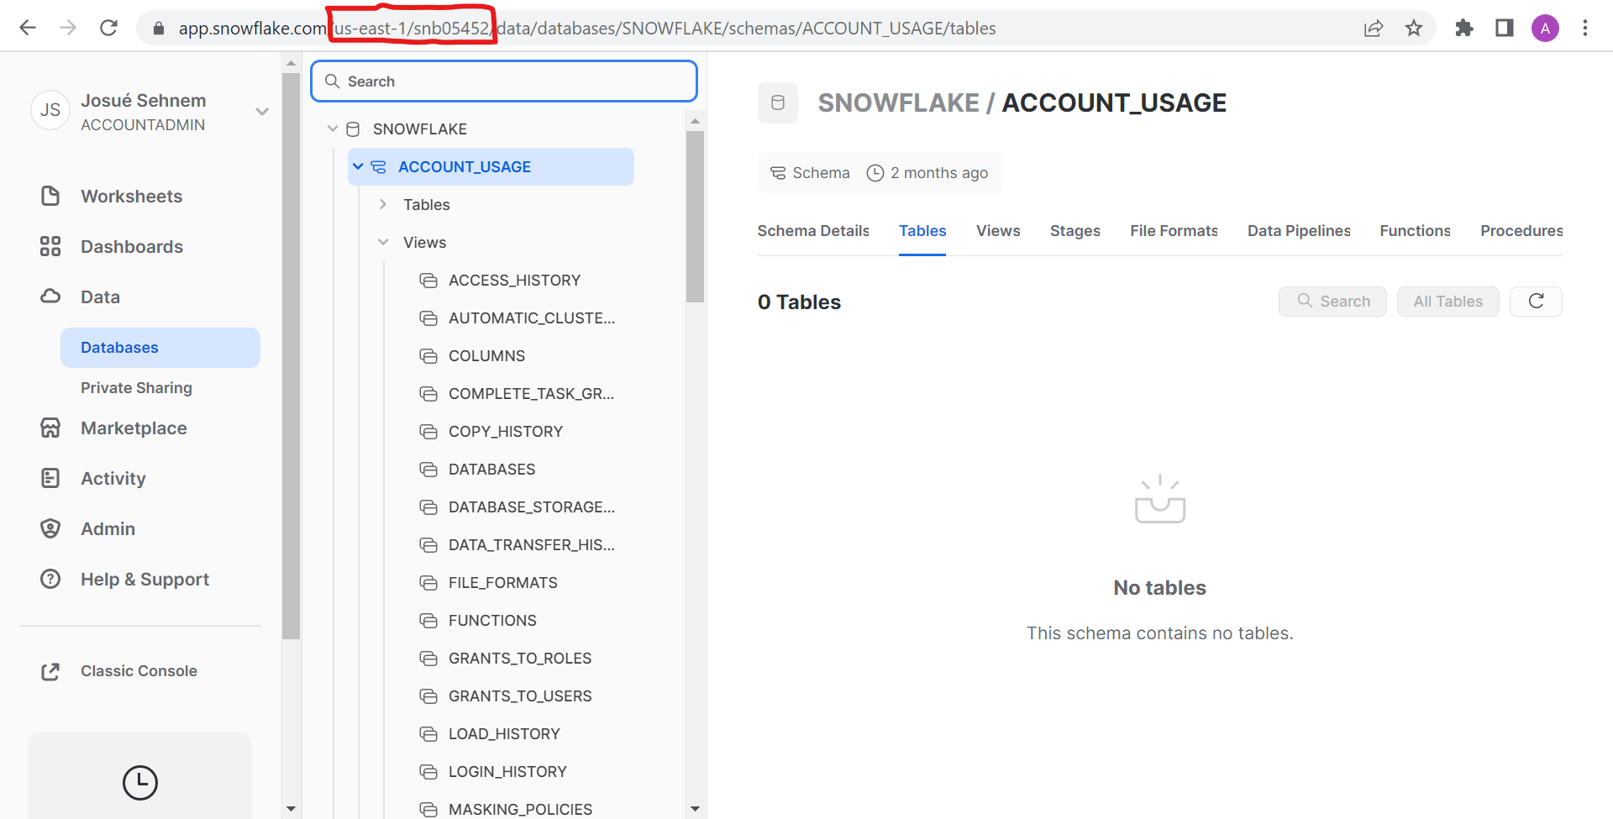Open the browser side panel
Image resolution: width=1613 pixels, height=819 pixels.
pos(1505,29)
